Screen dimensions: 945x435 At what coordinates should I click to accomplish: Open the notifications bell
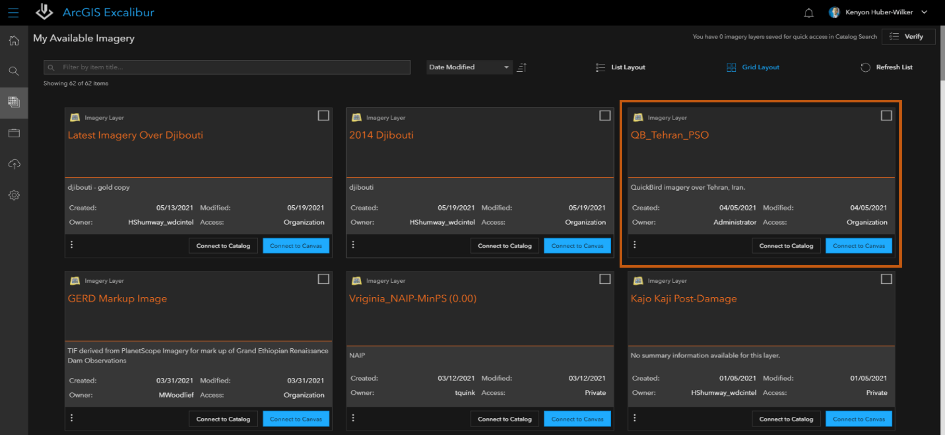pyautogui.click(x=809, y=12)
